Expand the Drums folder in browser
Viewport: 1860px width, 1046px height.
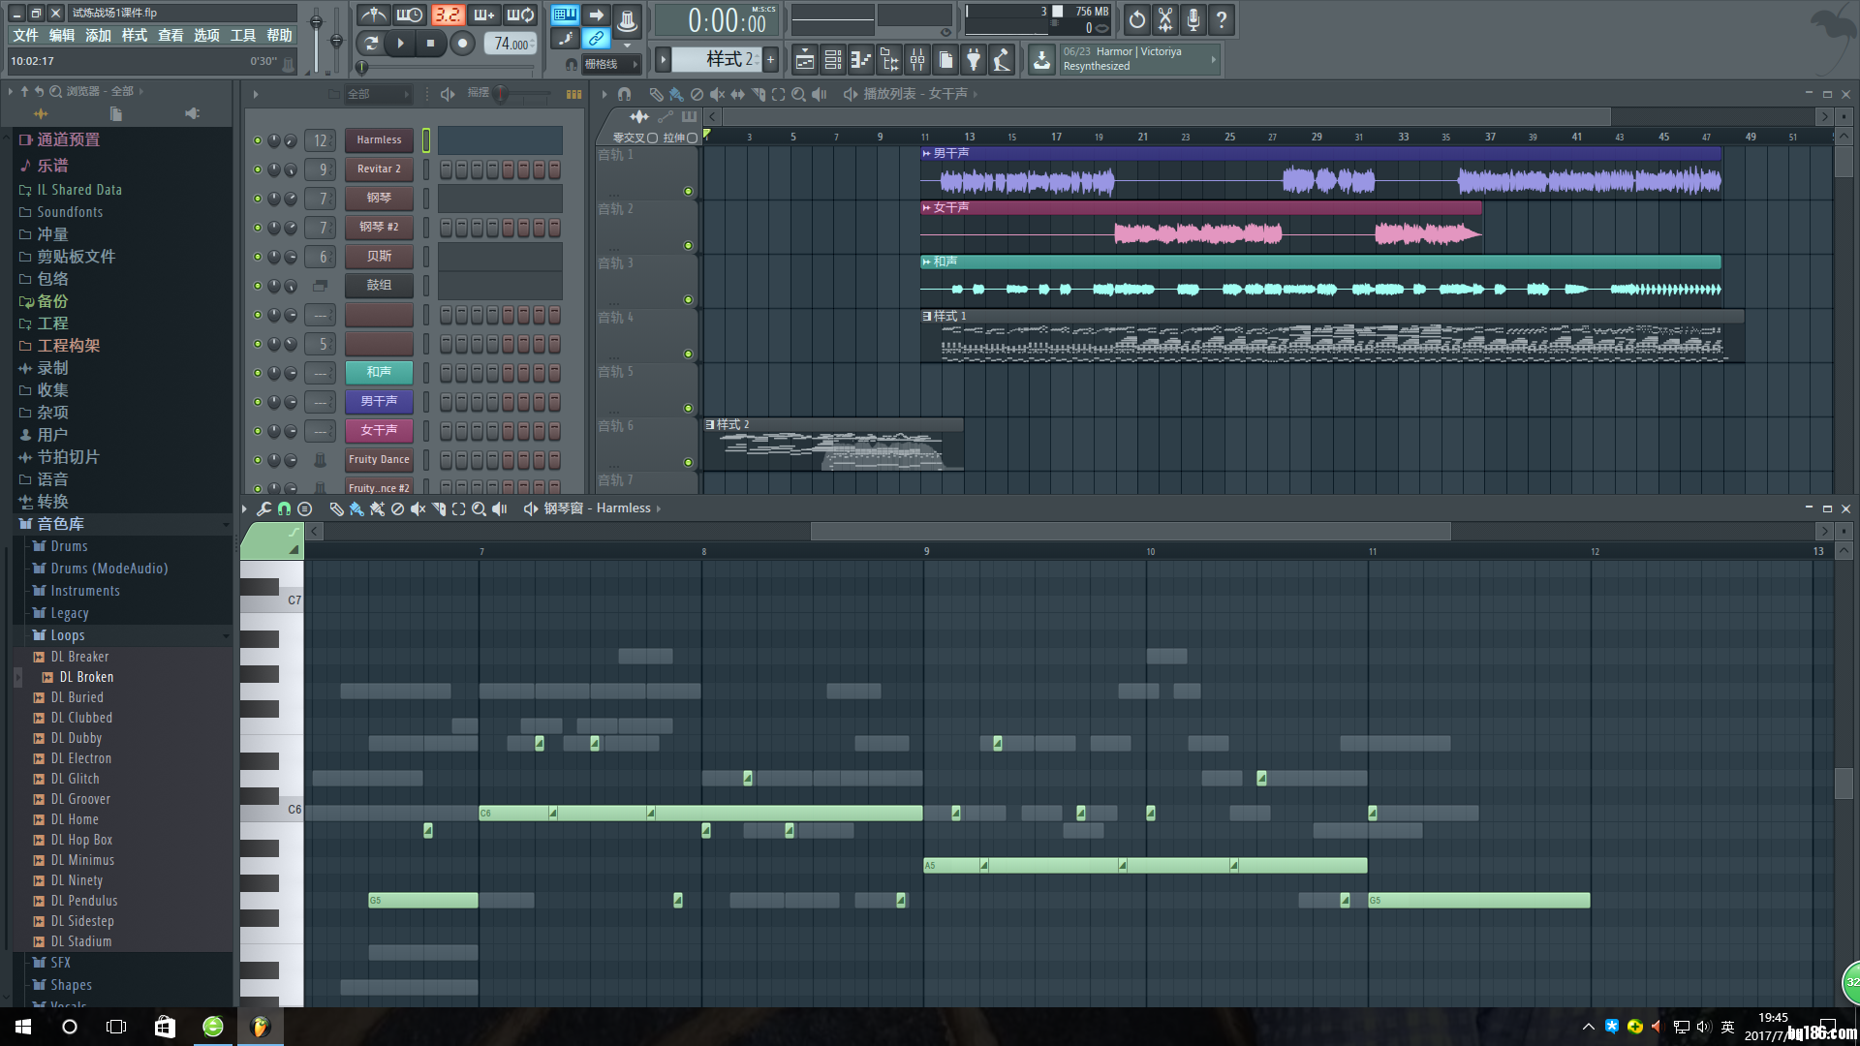69,546
